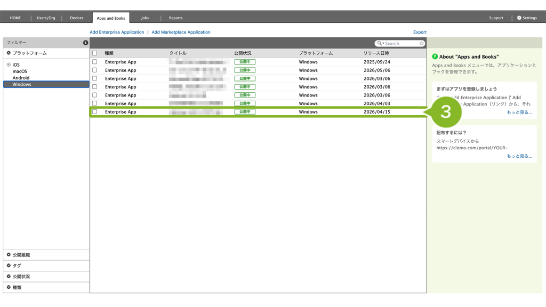Click the Settings gear icon
Image resolution: width=546 pixels, height=307 pixels.
click(x=519, y=18)
